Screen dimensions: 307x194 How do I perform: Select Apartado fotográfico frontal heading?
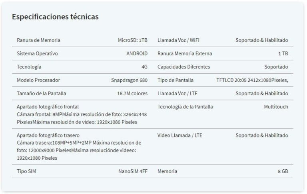48,107
